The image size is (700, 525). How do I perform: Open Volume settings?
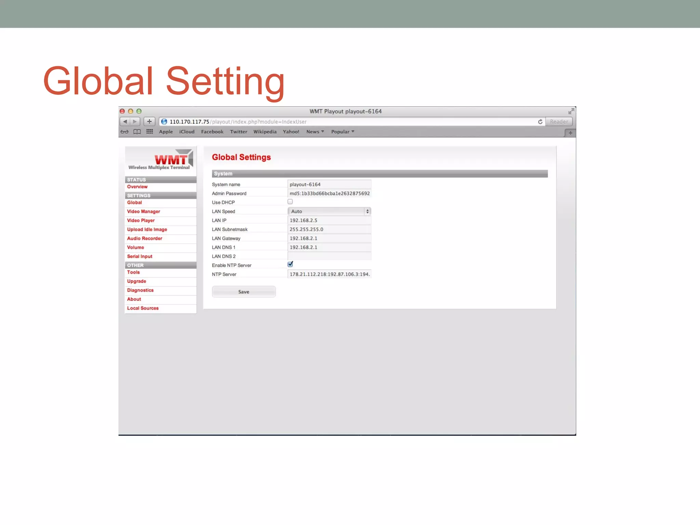click(x=135, y=247)
